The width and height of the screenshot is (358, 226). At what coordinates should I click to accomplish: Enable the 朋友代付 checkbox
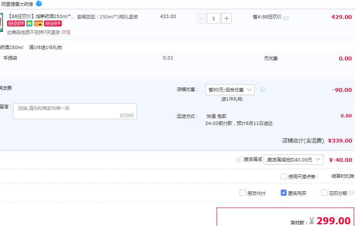(x=243, y=193)
